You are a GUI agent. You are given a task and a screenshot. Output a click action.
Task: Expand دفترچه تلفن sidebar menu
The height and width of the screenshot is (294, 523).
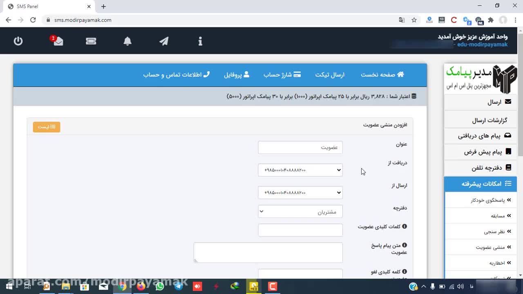click(481, 167)
